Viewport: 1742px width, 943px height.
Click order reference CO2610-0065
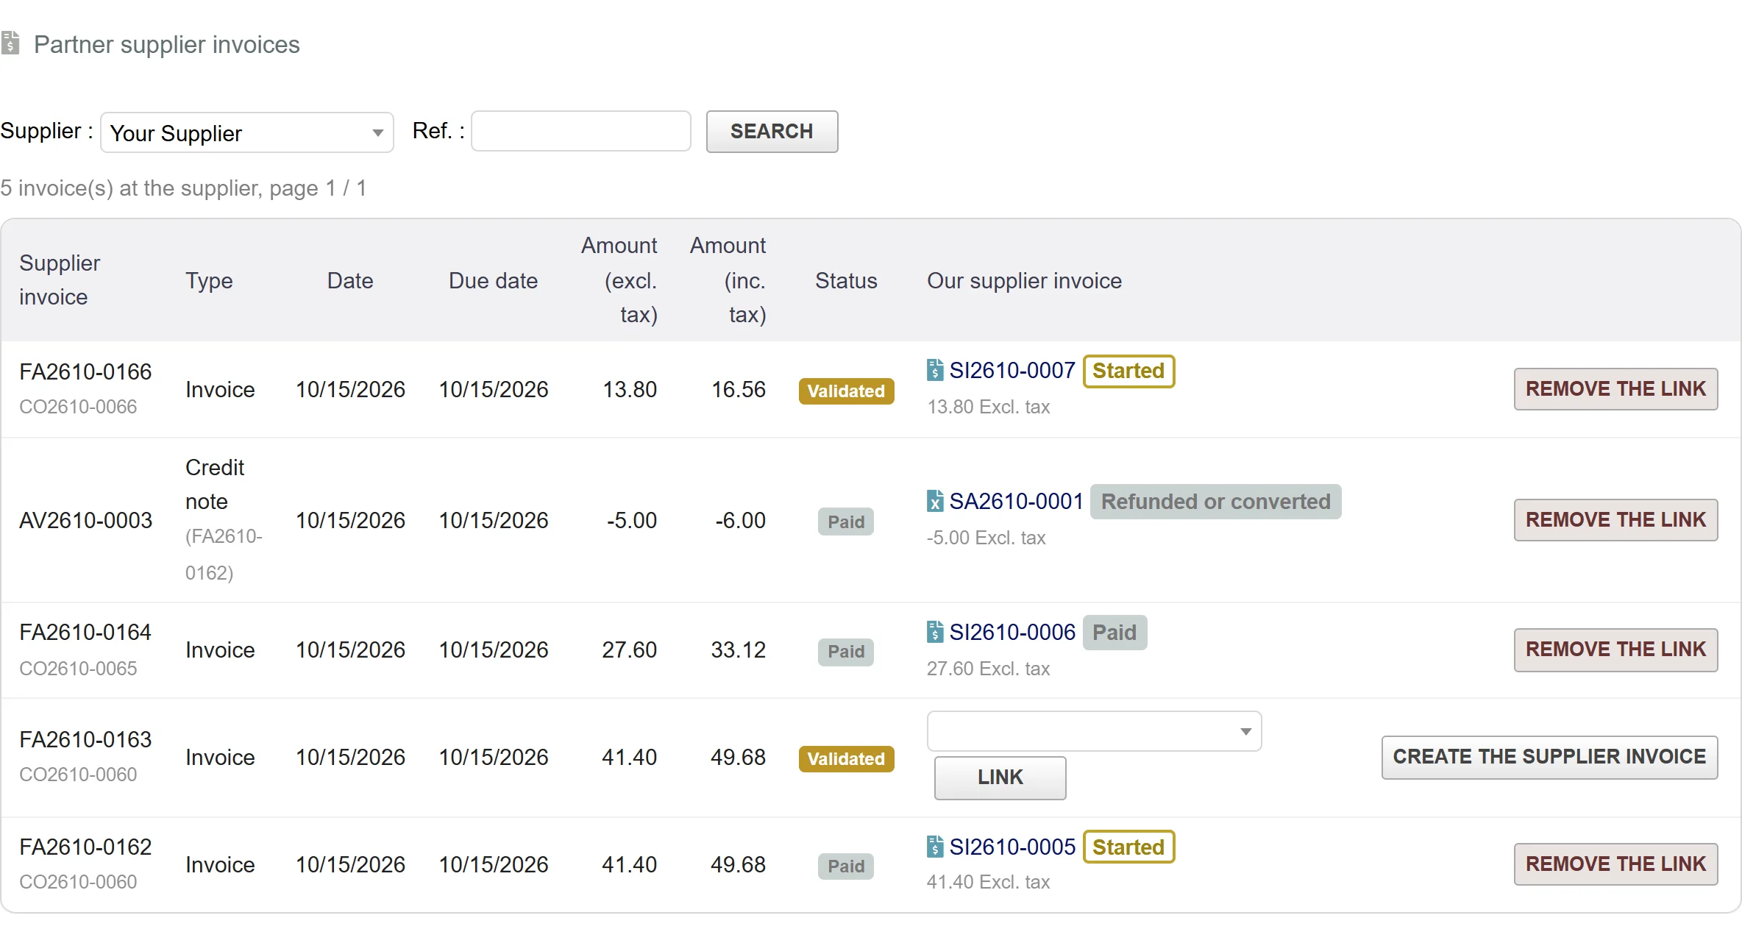[78, 669]
